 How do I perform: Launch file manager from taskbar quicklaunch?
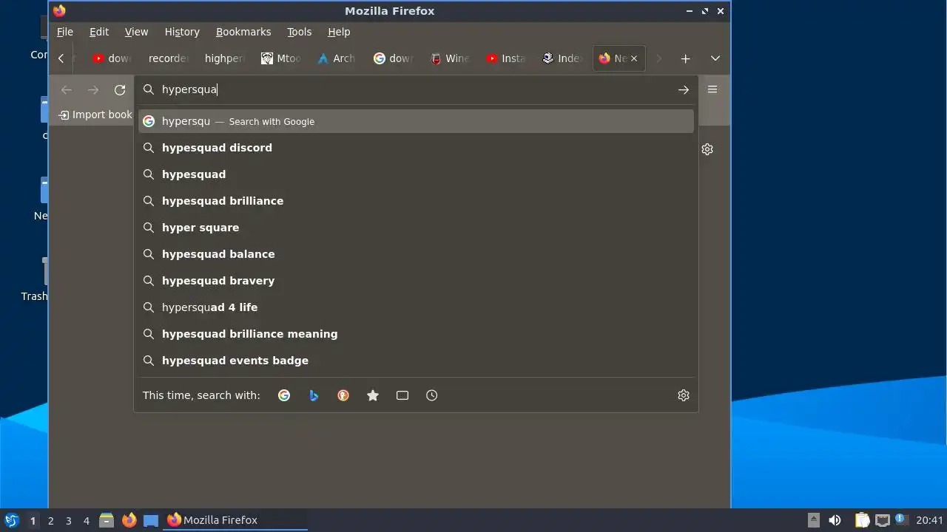[107, 520]
